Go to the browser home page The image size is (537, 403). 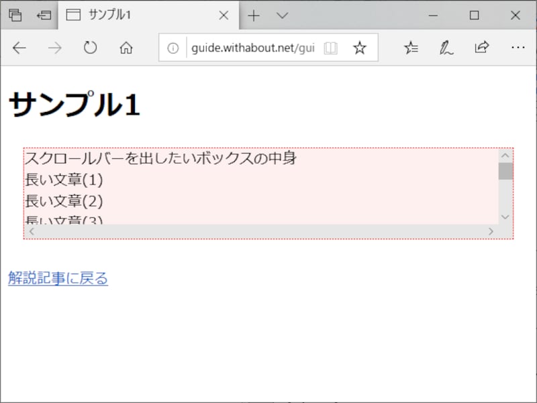[x=126, y=48]
